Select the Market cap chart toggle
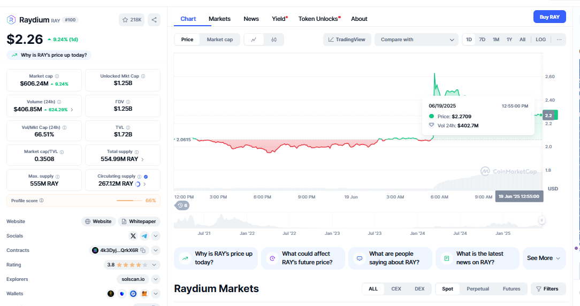Viewport: 580px width, 306px height. coord(220,40)
